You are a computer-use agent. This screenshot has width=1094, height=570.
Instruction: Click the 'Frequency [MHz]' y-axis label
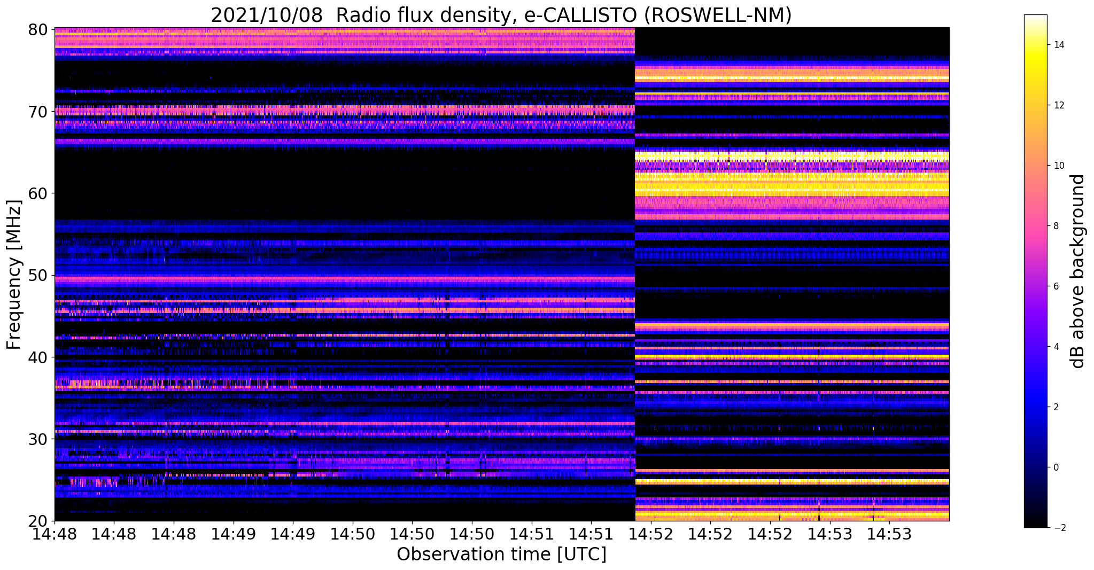pos(14,274)
